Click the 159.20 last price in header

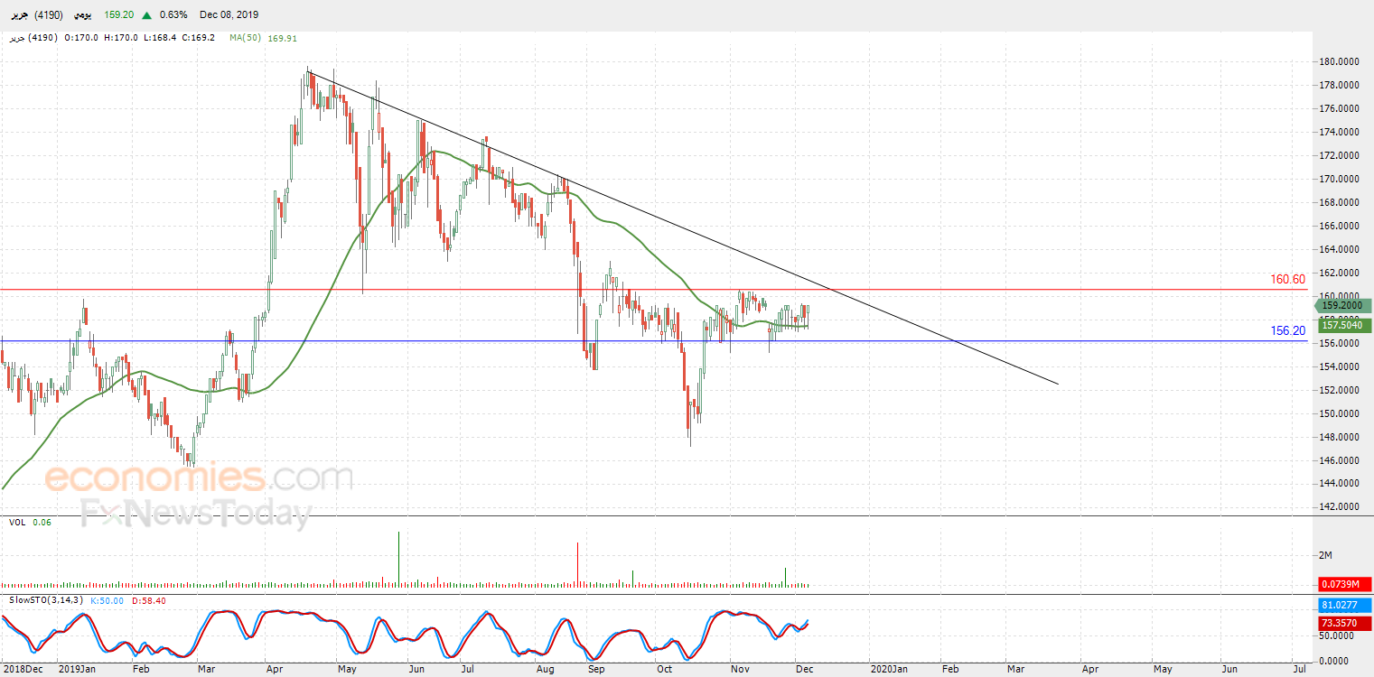coord(119,15)
